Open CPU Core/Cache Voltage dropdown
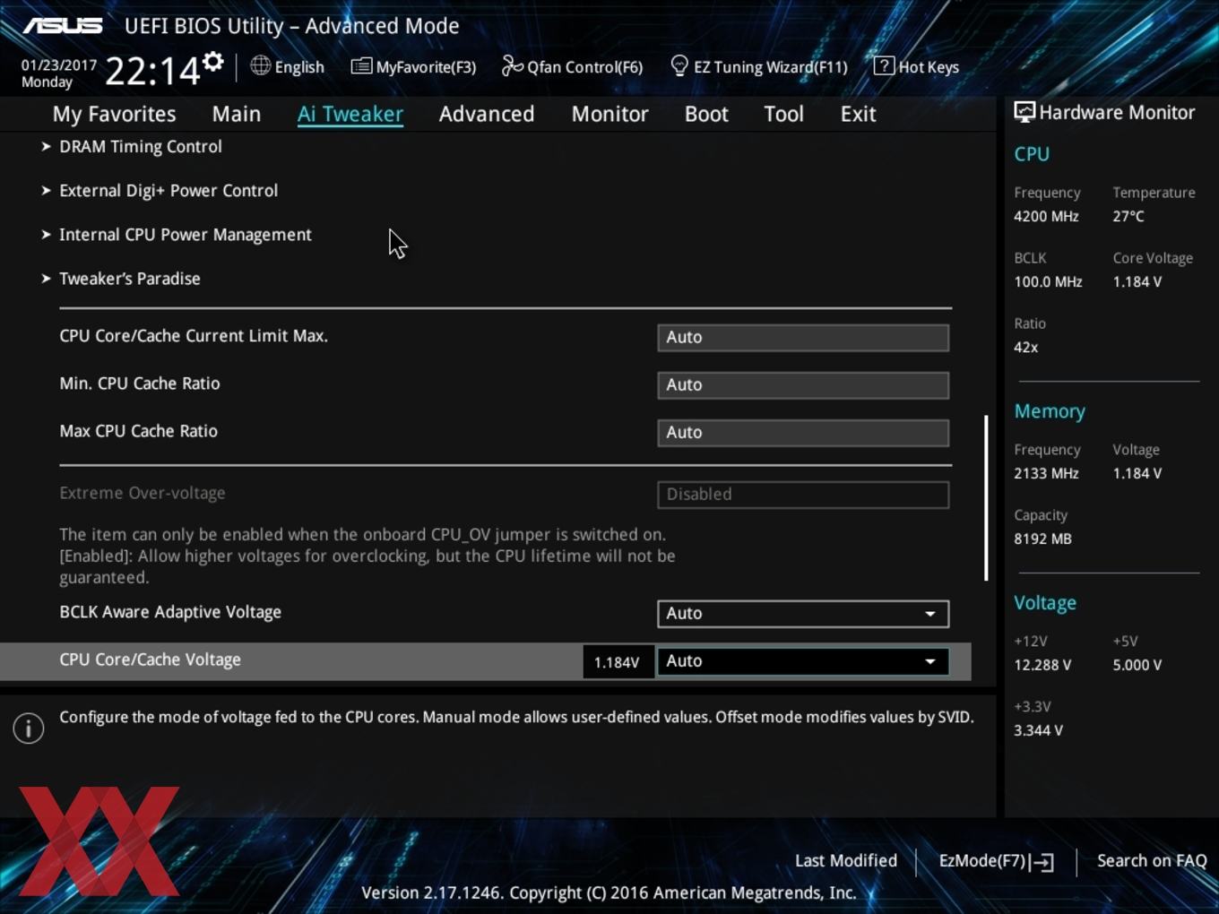This screenshot has width=1219, height=914. click(803, 660)
